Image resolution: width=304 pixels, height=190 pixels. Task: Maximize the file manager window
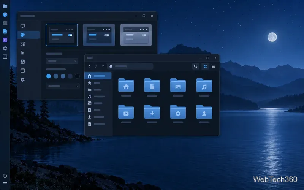point(207,58)
